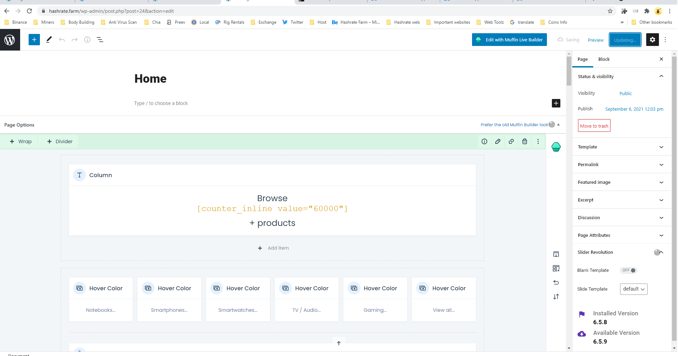Delete the section with trash icon
The width and height of the screenshot is (678, 356).
(x=525, y=141)
